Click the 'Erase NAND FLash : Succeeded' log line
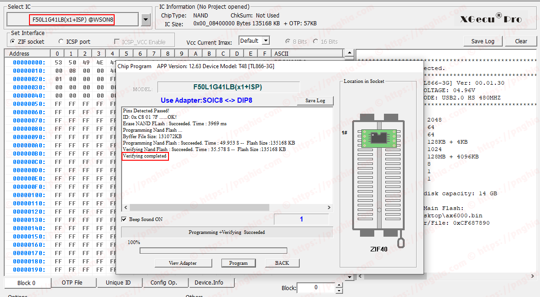The width and height of the screenshot is (540, 297). (x=174, y=123)
